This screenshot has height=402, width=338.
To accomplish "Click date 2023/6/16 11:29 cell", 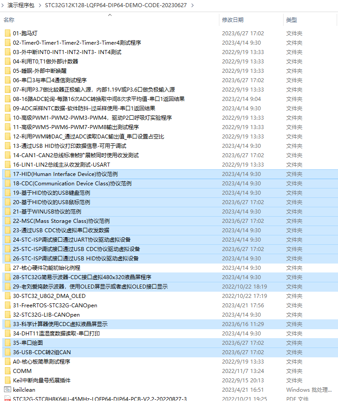I will [x=243, y=324].
